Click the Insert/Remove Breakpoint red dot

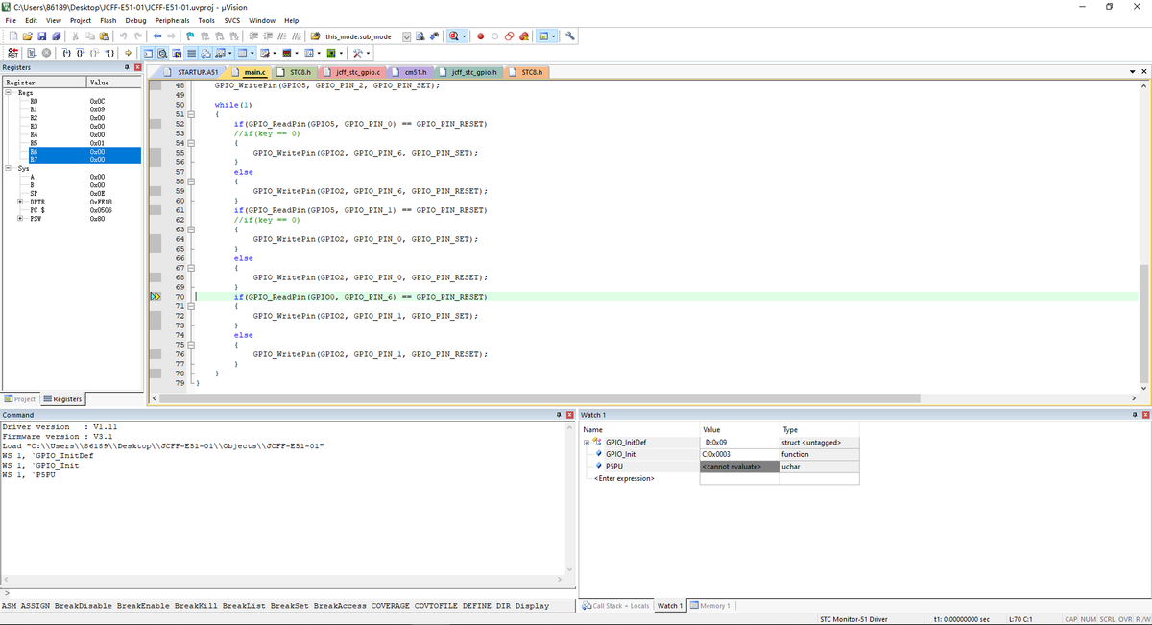[480, 36]
